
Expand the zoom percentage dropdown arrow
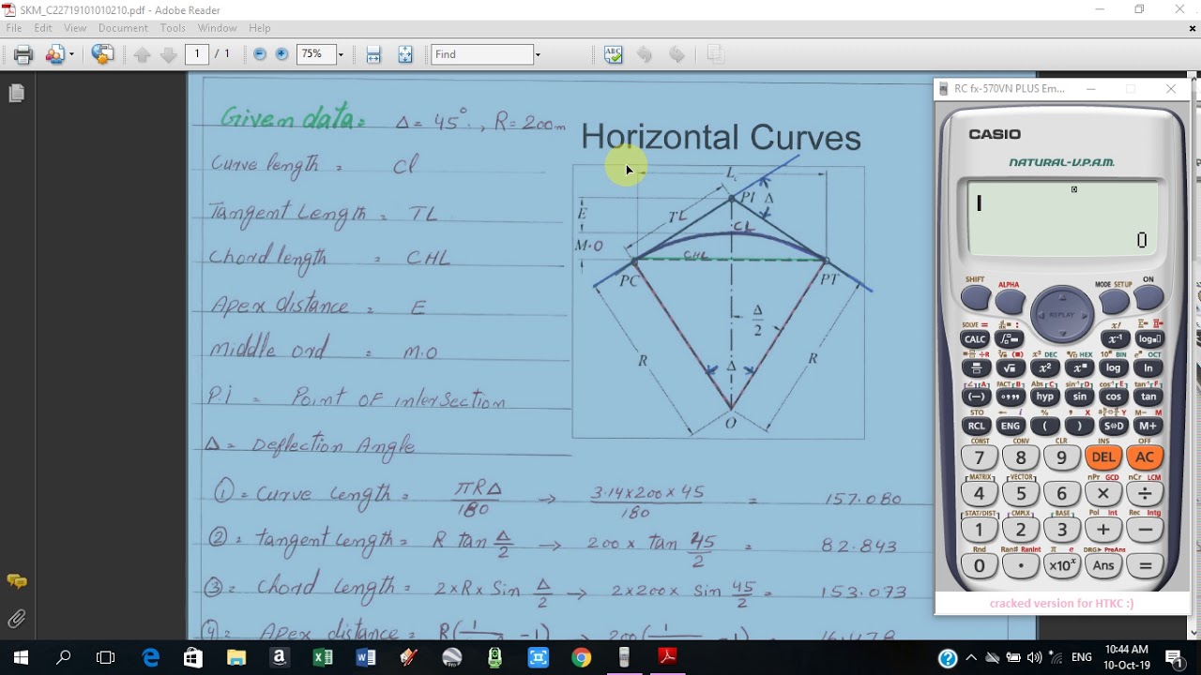[341, 54]
